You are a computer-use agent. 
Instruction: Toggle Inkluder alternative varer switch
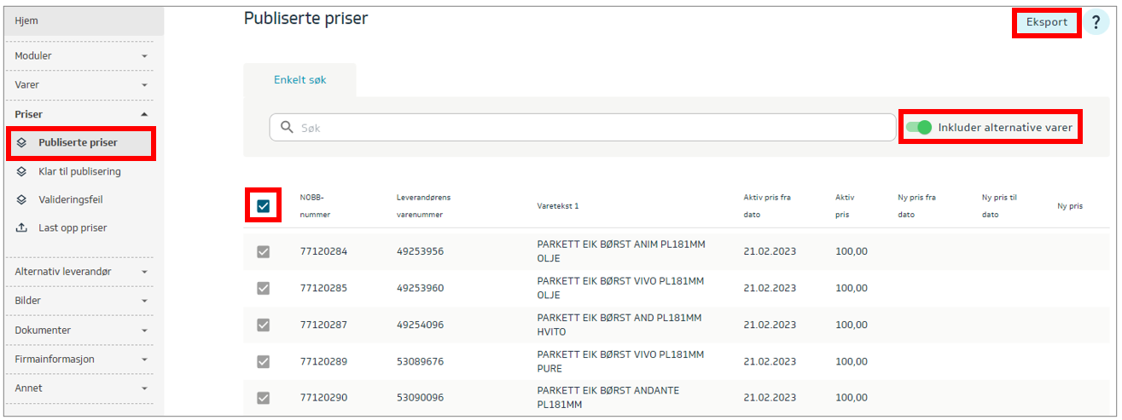coord(918,127)
